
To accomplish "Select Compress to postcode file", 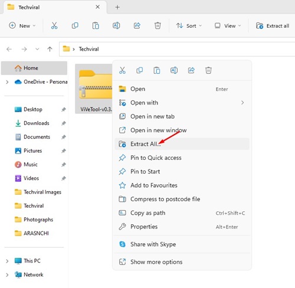I will point(182,199).
